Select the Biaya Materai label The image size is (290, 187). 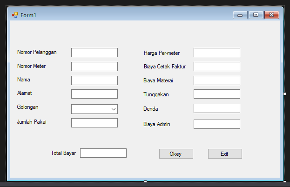pos(158,80)
